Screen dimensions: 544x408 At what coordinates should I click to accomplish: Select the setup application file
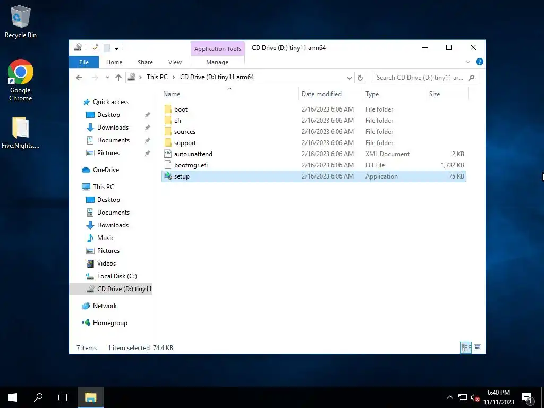pos(313,176)
